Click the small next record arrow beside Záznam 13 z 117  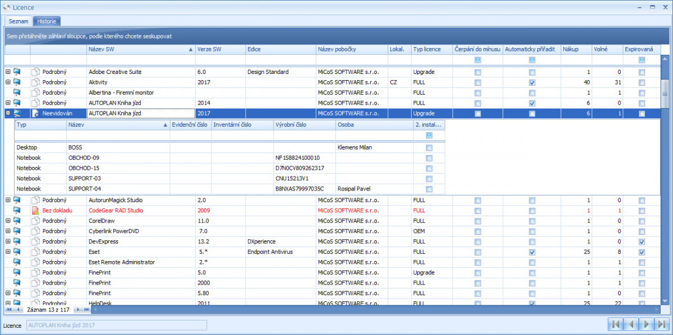coord(78,309)
